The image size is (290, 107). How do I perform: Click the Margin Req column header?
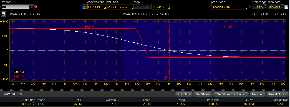281,100
